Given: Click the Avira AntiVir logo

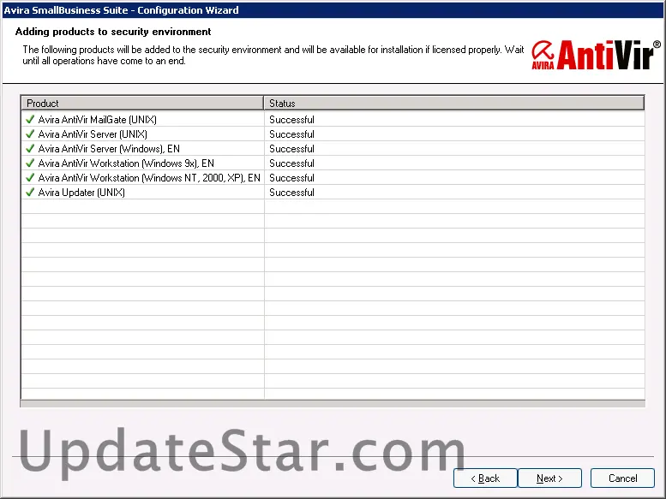Looking at the screenshot, I should click(x=596, y=55).
